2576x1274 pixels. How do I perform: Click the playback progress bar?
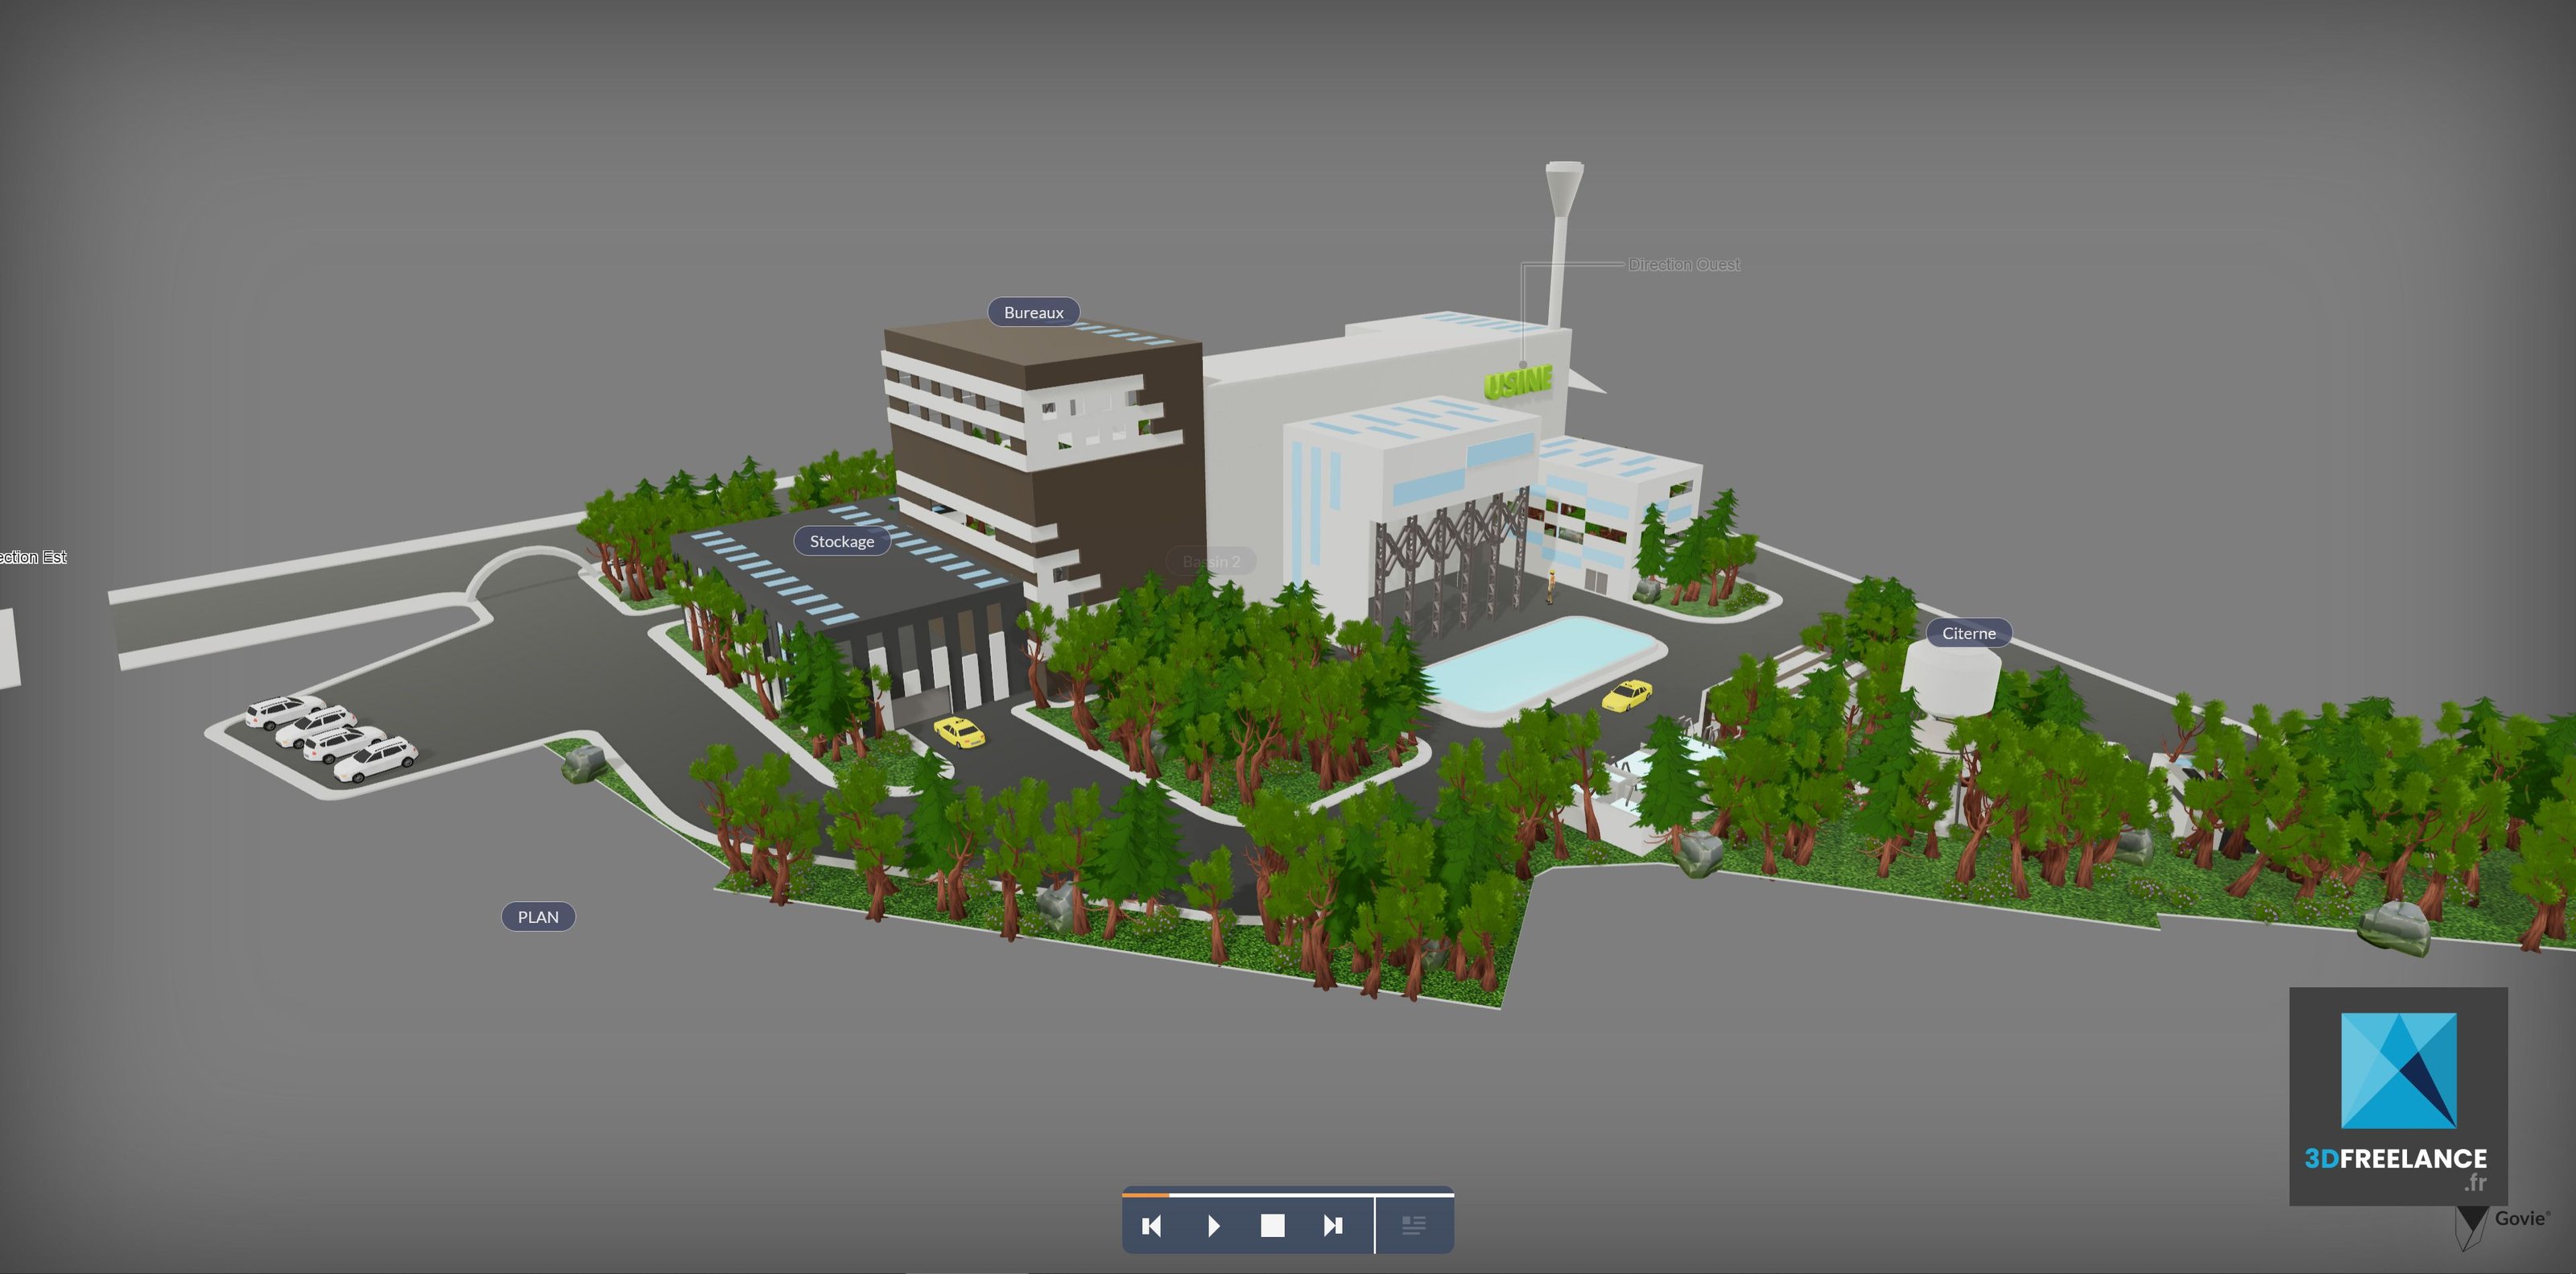coord(1287,1194)
